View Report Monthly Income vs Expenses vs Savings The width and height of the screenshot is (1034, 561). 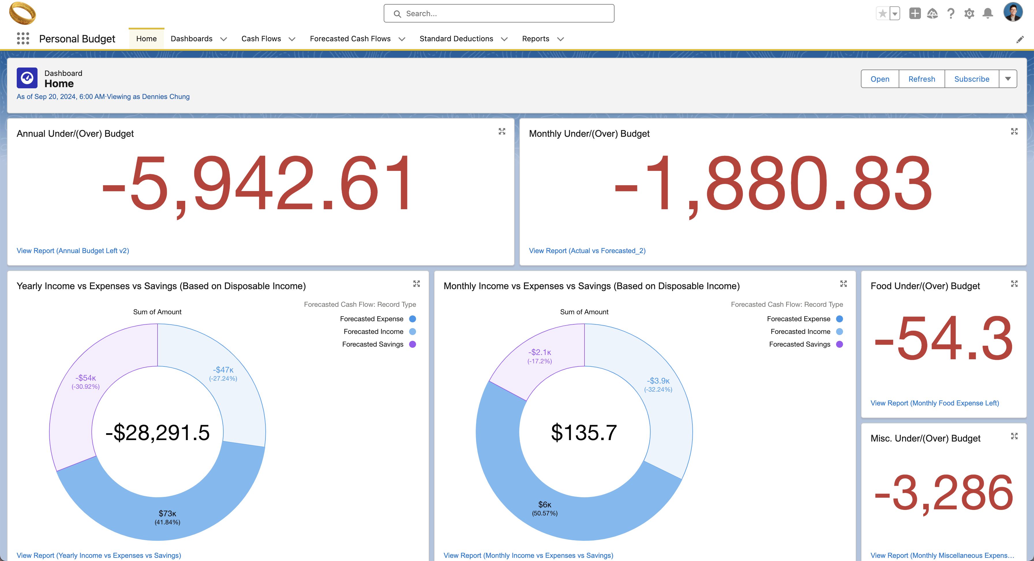[528, 556]
